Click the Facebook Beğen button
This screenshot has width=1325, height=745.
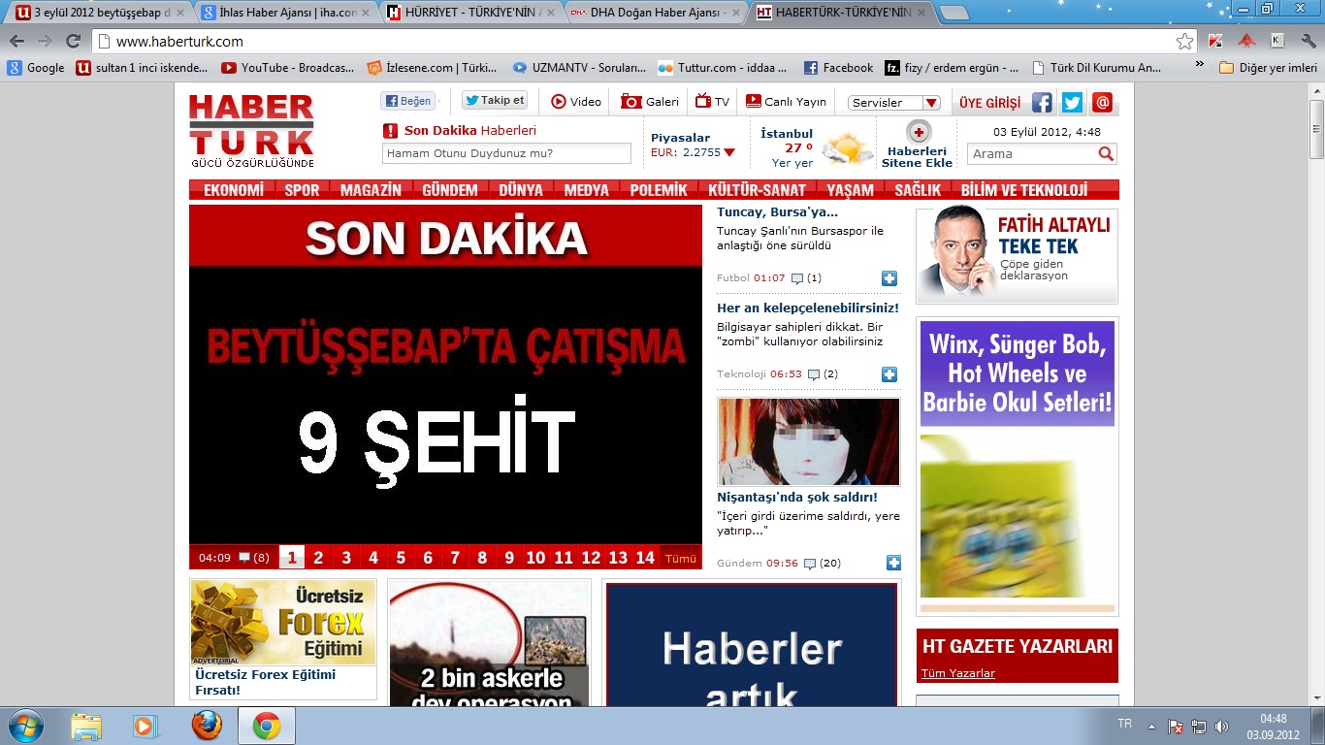[x=407, y=101]
